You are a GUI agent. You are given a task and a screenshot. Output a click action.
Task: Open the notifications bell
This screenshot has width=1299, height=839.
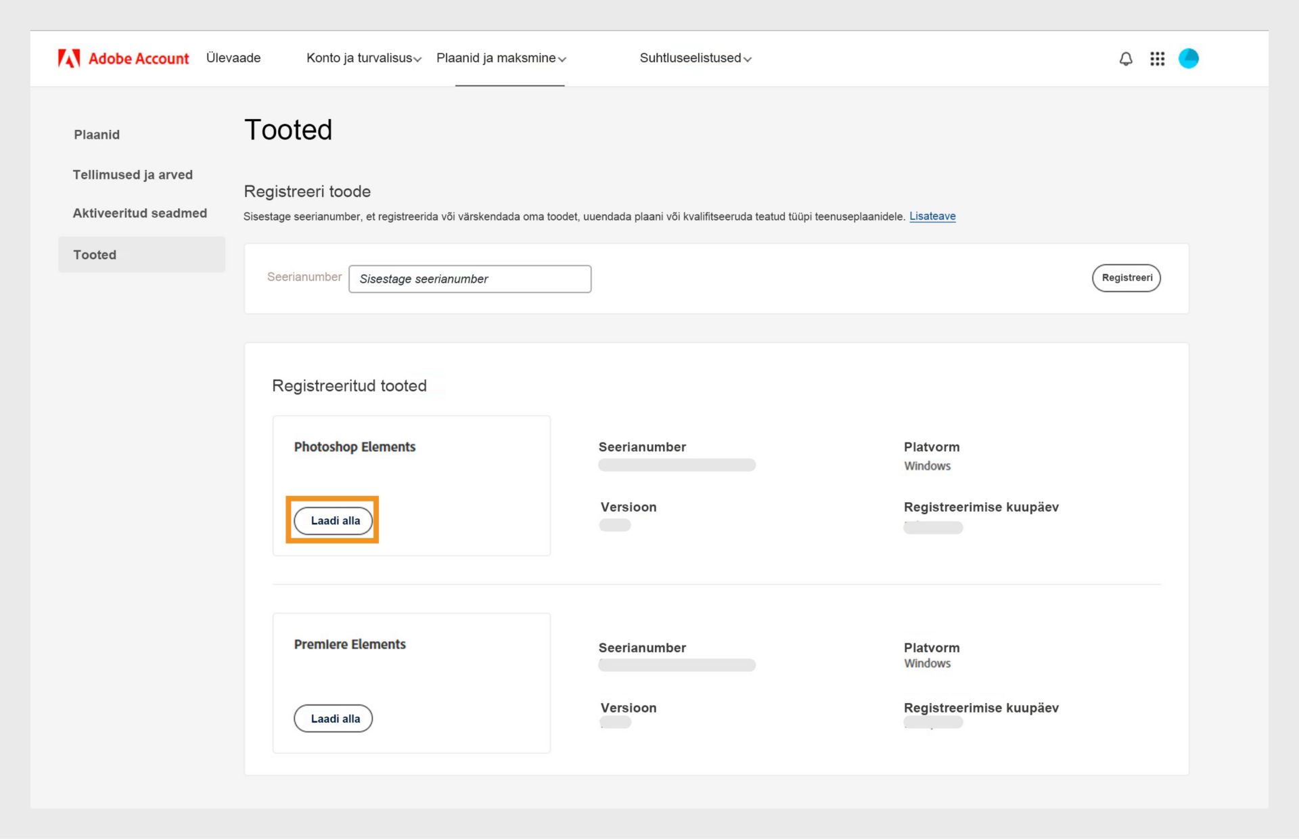click(x=1125, y=59)
